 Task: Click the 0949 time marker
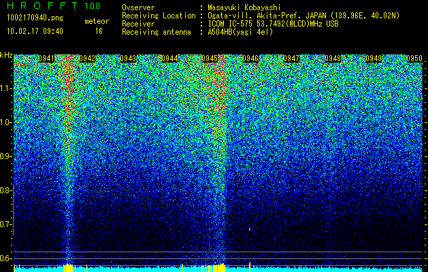(x=374, y=58)
